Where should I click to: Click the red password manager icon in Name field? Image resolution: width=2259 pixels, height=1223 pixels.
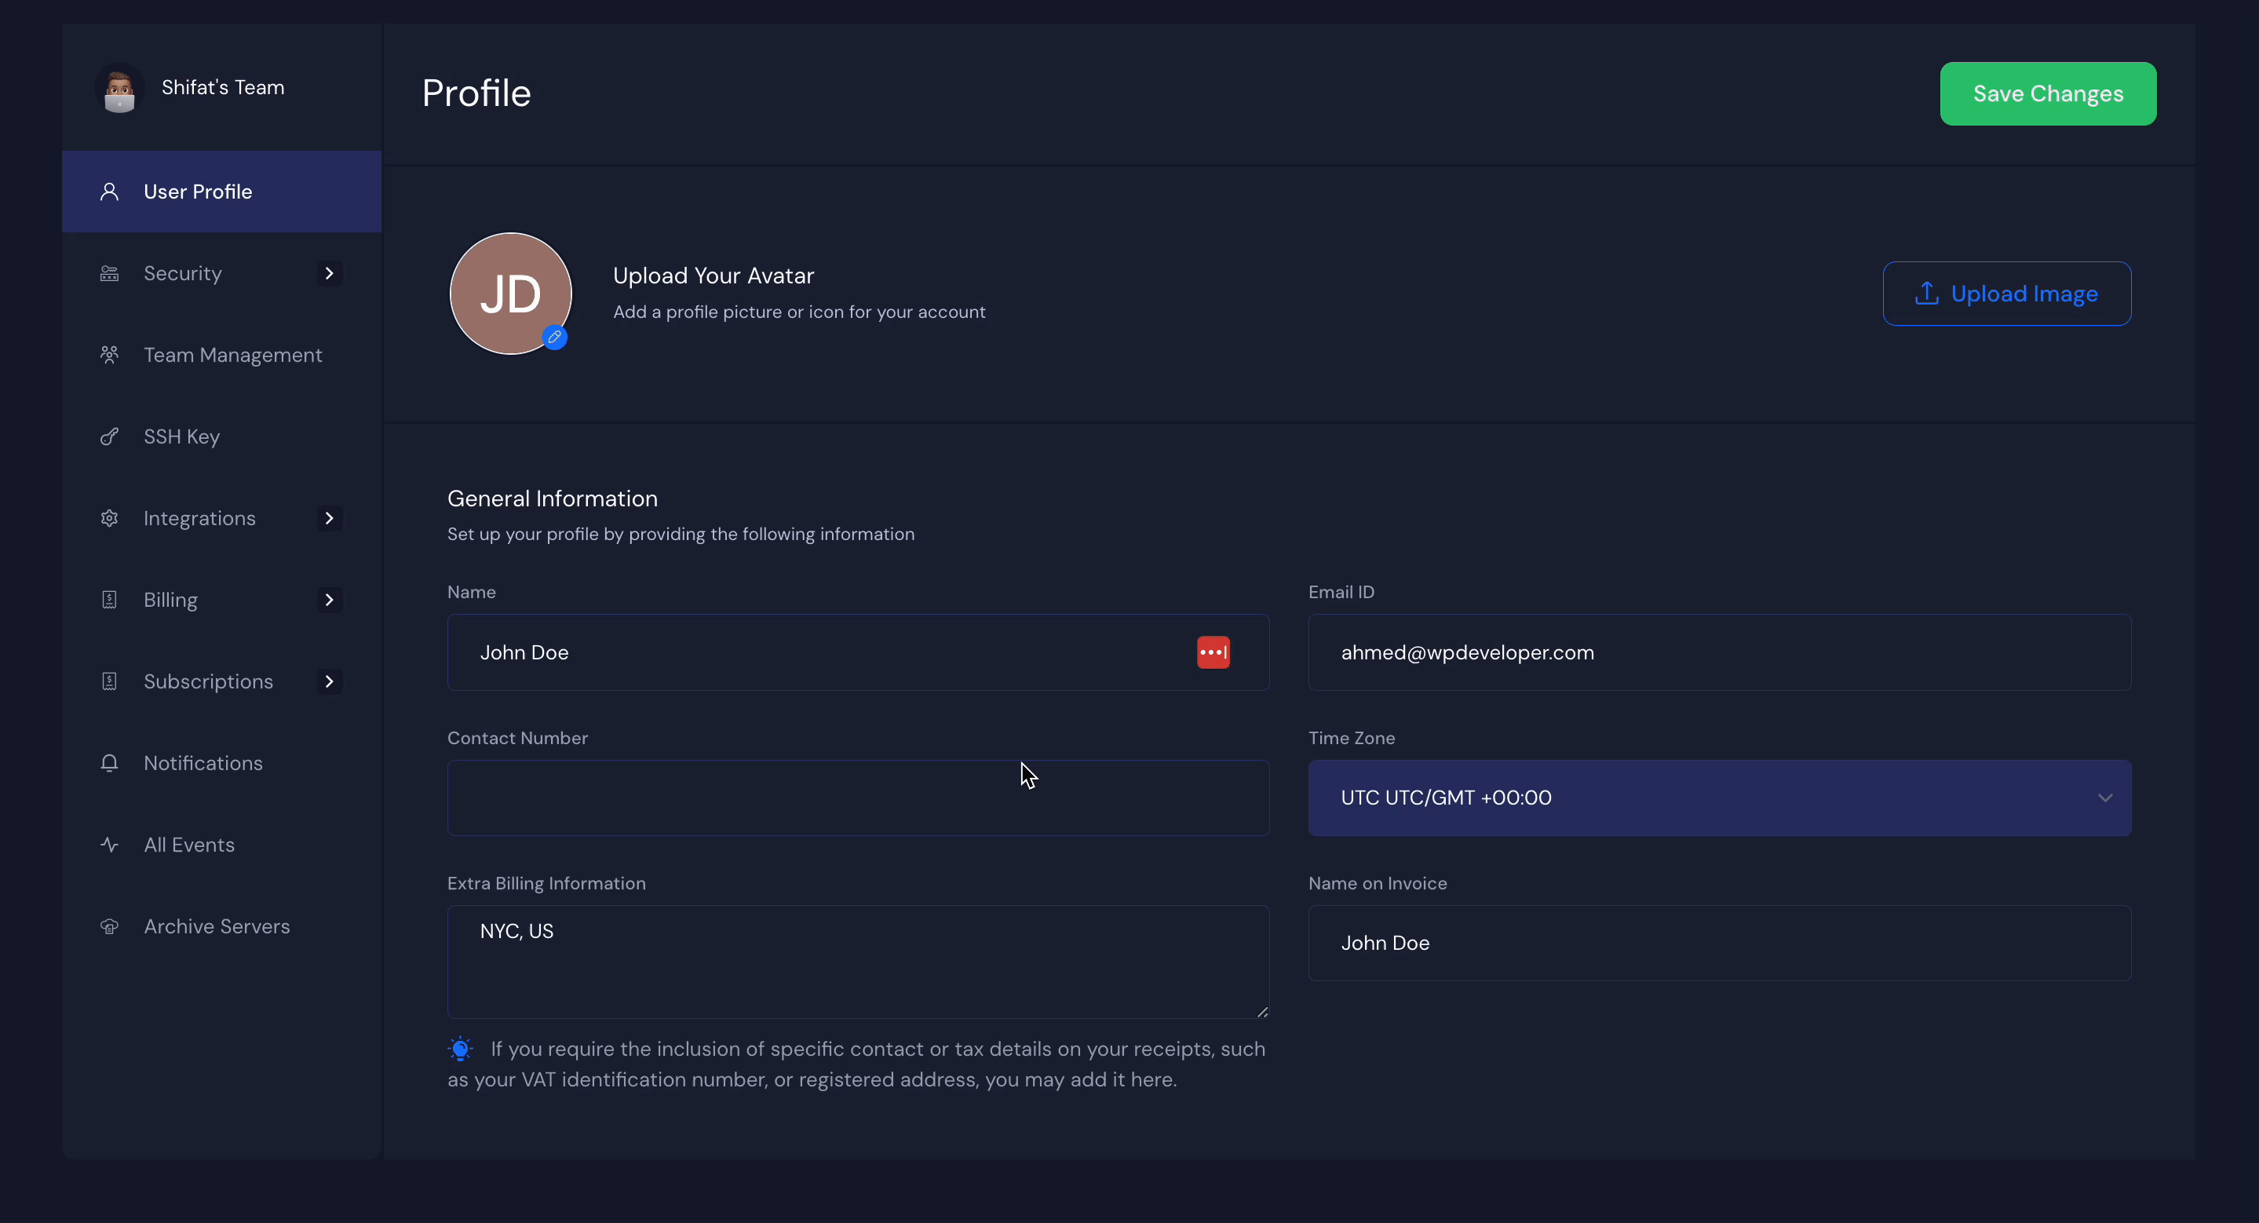tap(1213, 652)
